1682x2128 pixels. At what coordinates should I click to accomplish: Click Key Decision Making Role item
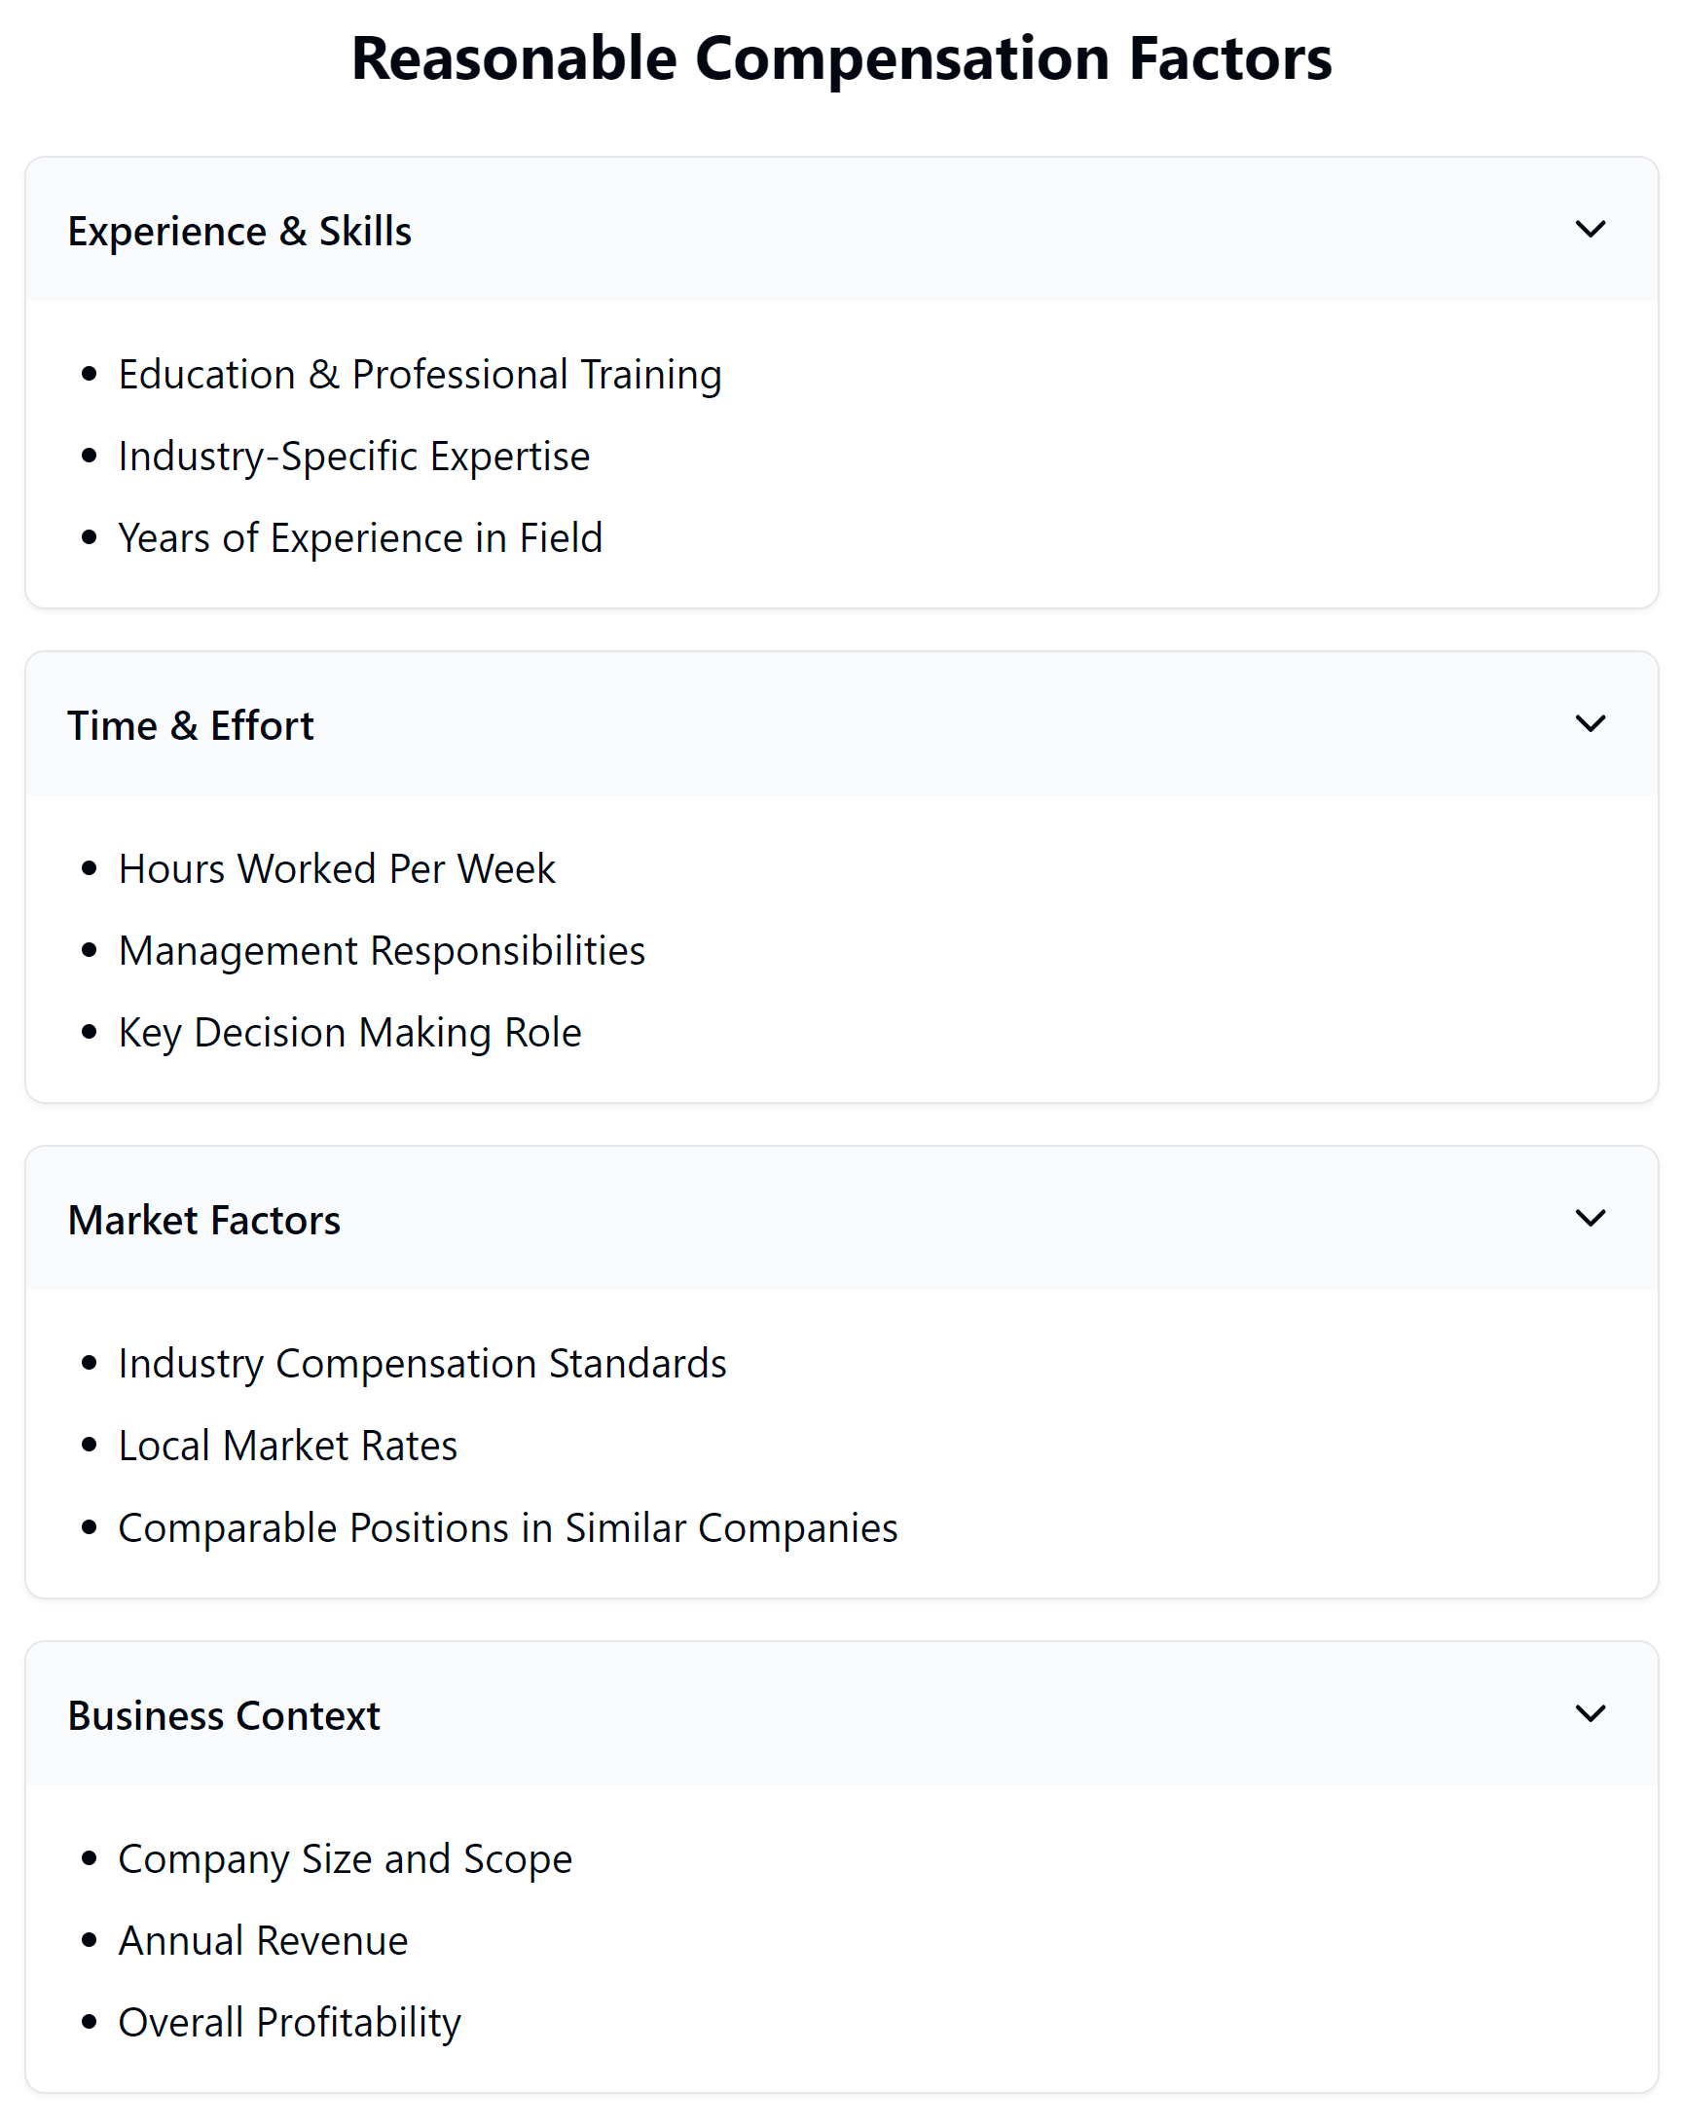pyautogui.click(x=348, y=1032)
